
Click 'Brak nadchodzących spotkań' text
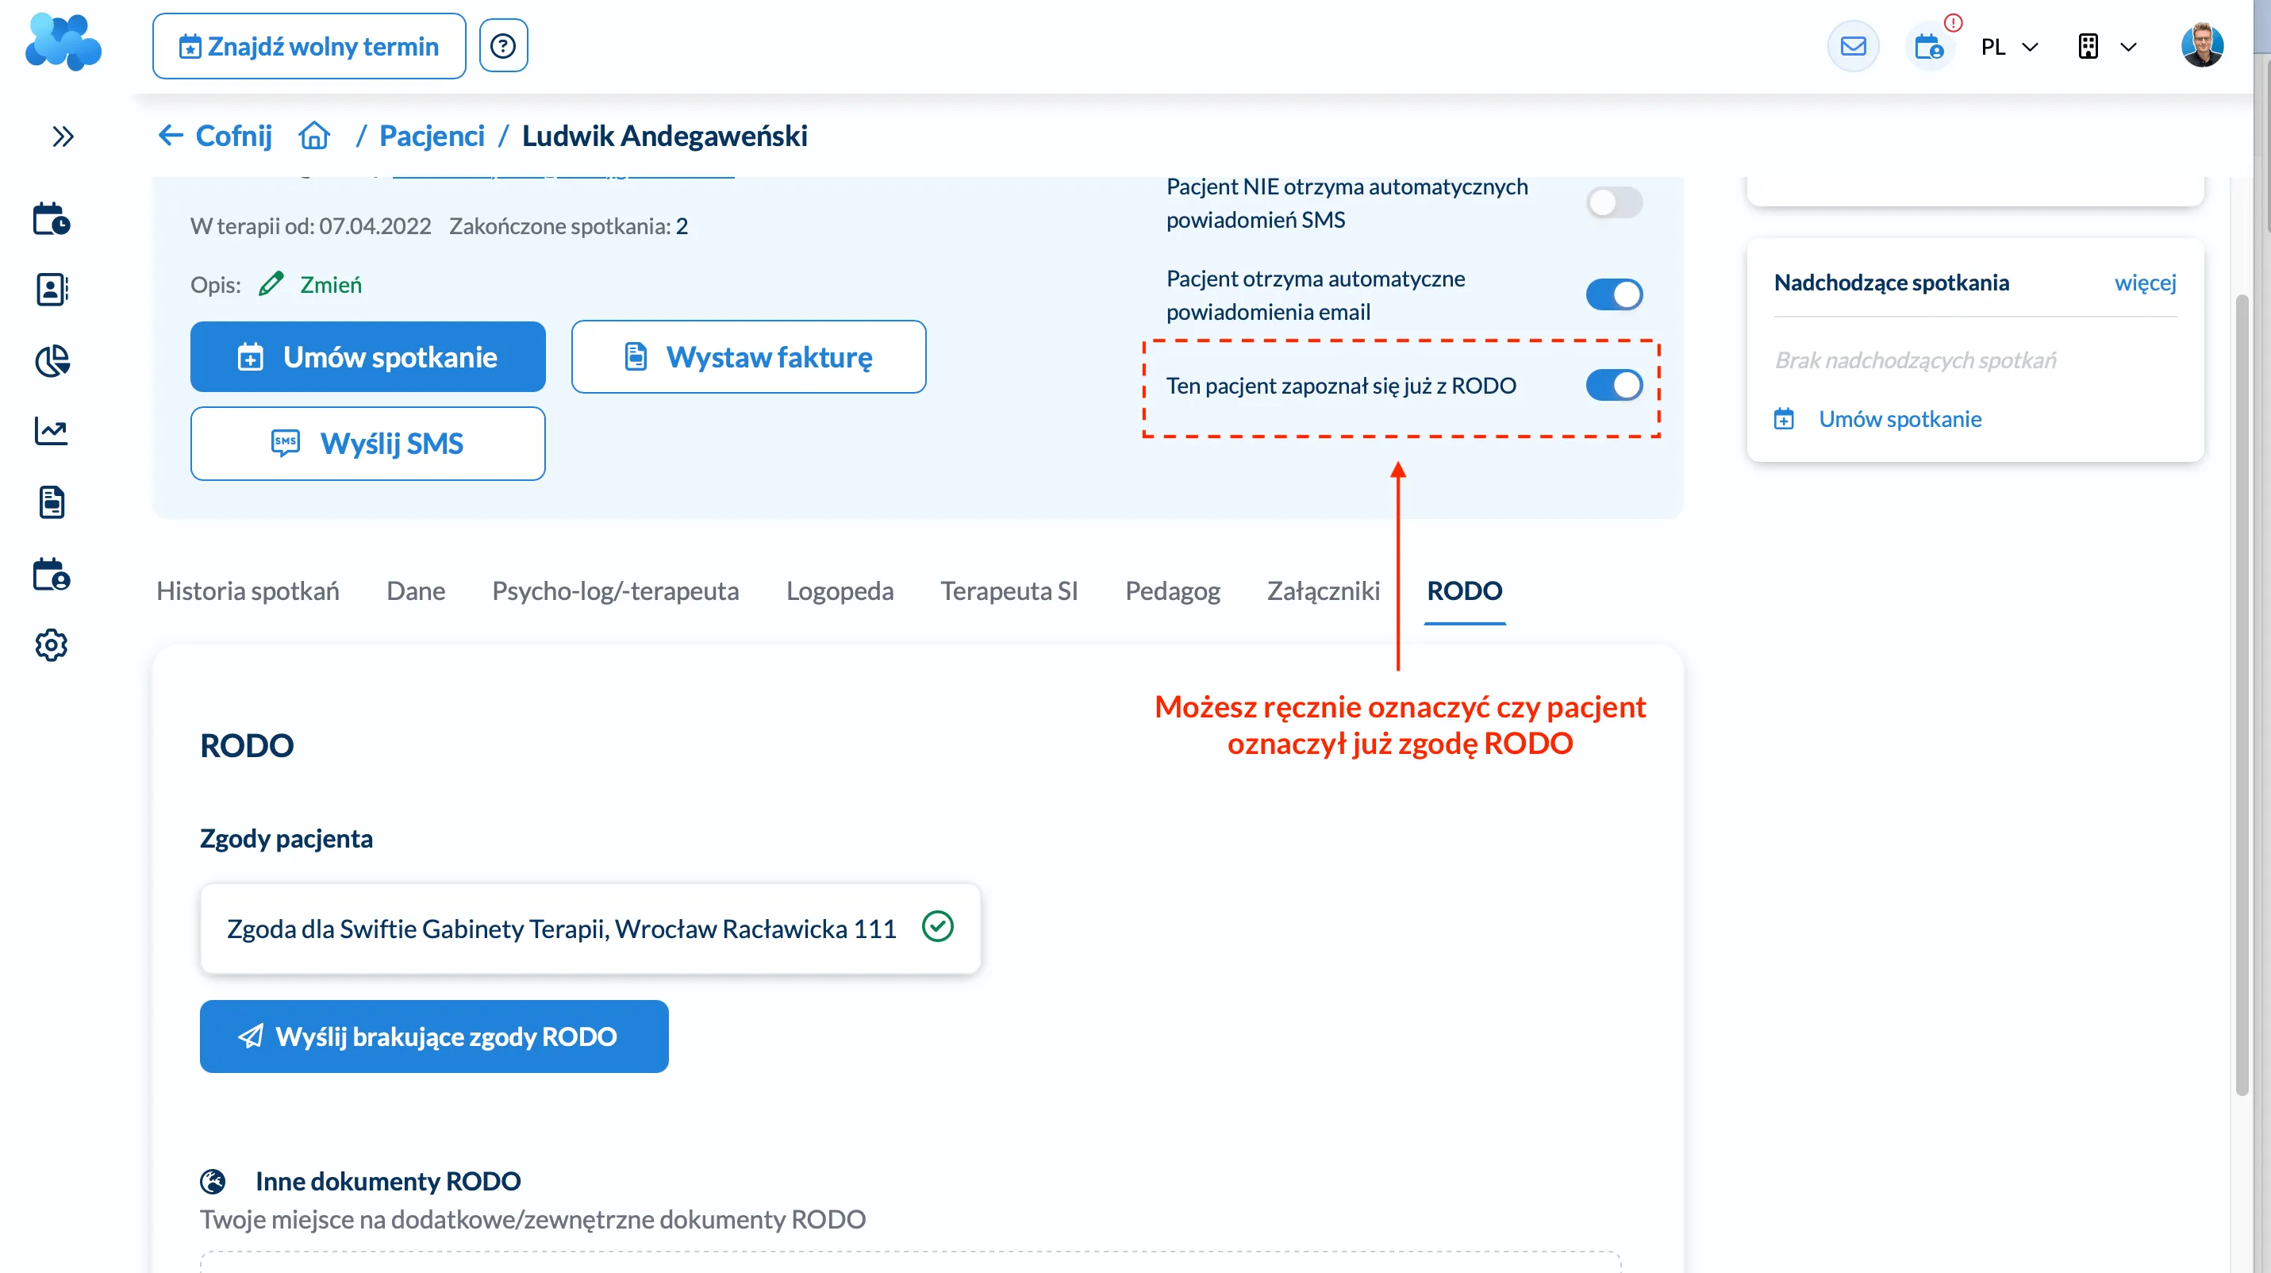[x=1915, y=360]
